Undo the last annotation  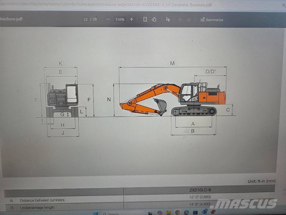pos(180,20)
